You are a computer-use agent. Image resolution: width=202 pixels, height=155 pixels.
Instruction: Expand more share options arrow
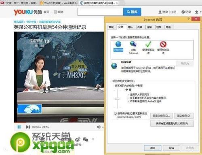(x=93, y=139)
